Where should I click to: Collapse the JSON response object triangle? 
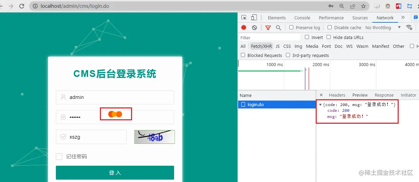pyautogui.click(x=320, y=105)
